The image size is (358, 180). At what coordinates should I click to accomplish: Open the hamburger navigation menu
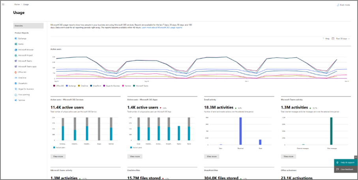pos(3,4)
